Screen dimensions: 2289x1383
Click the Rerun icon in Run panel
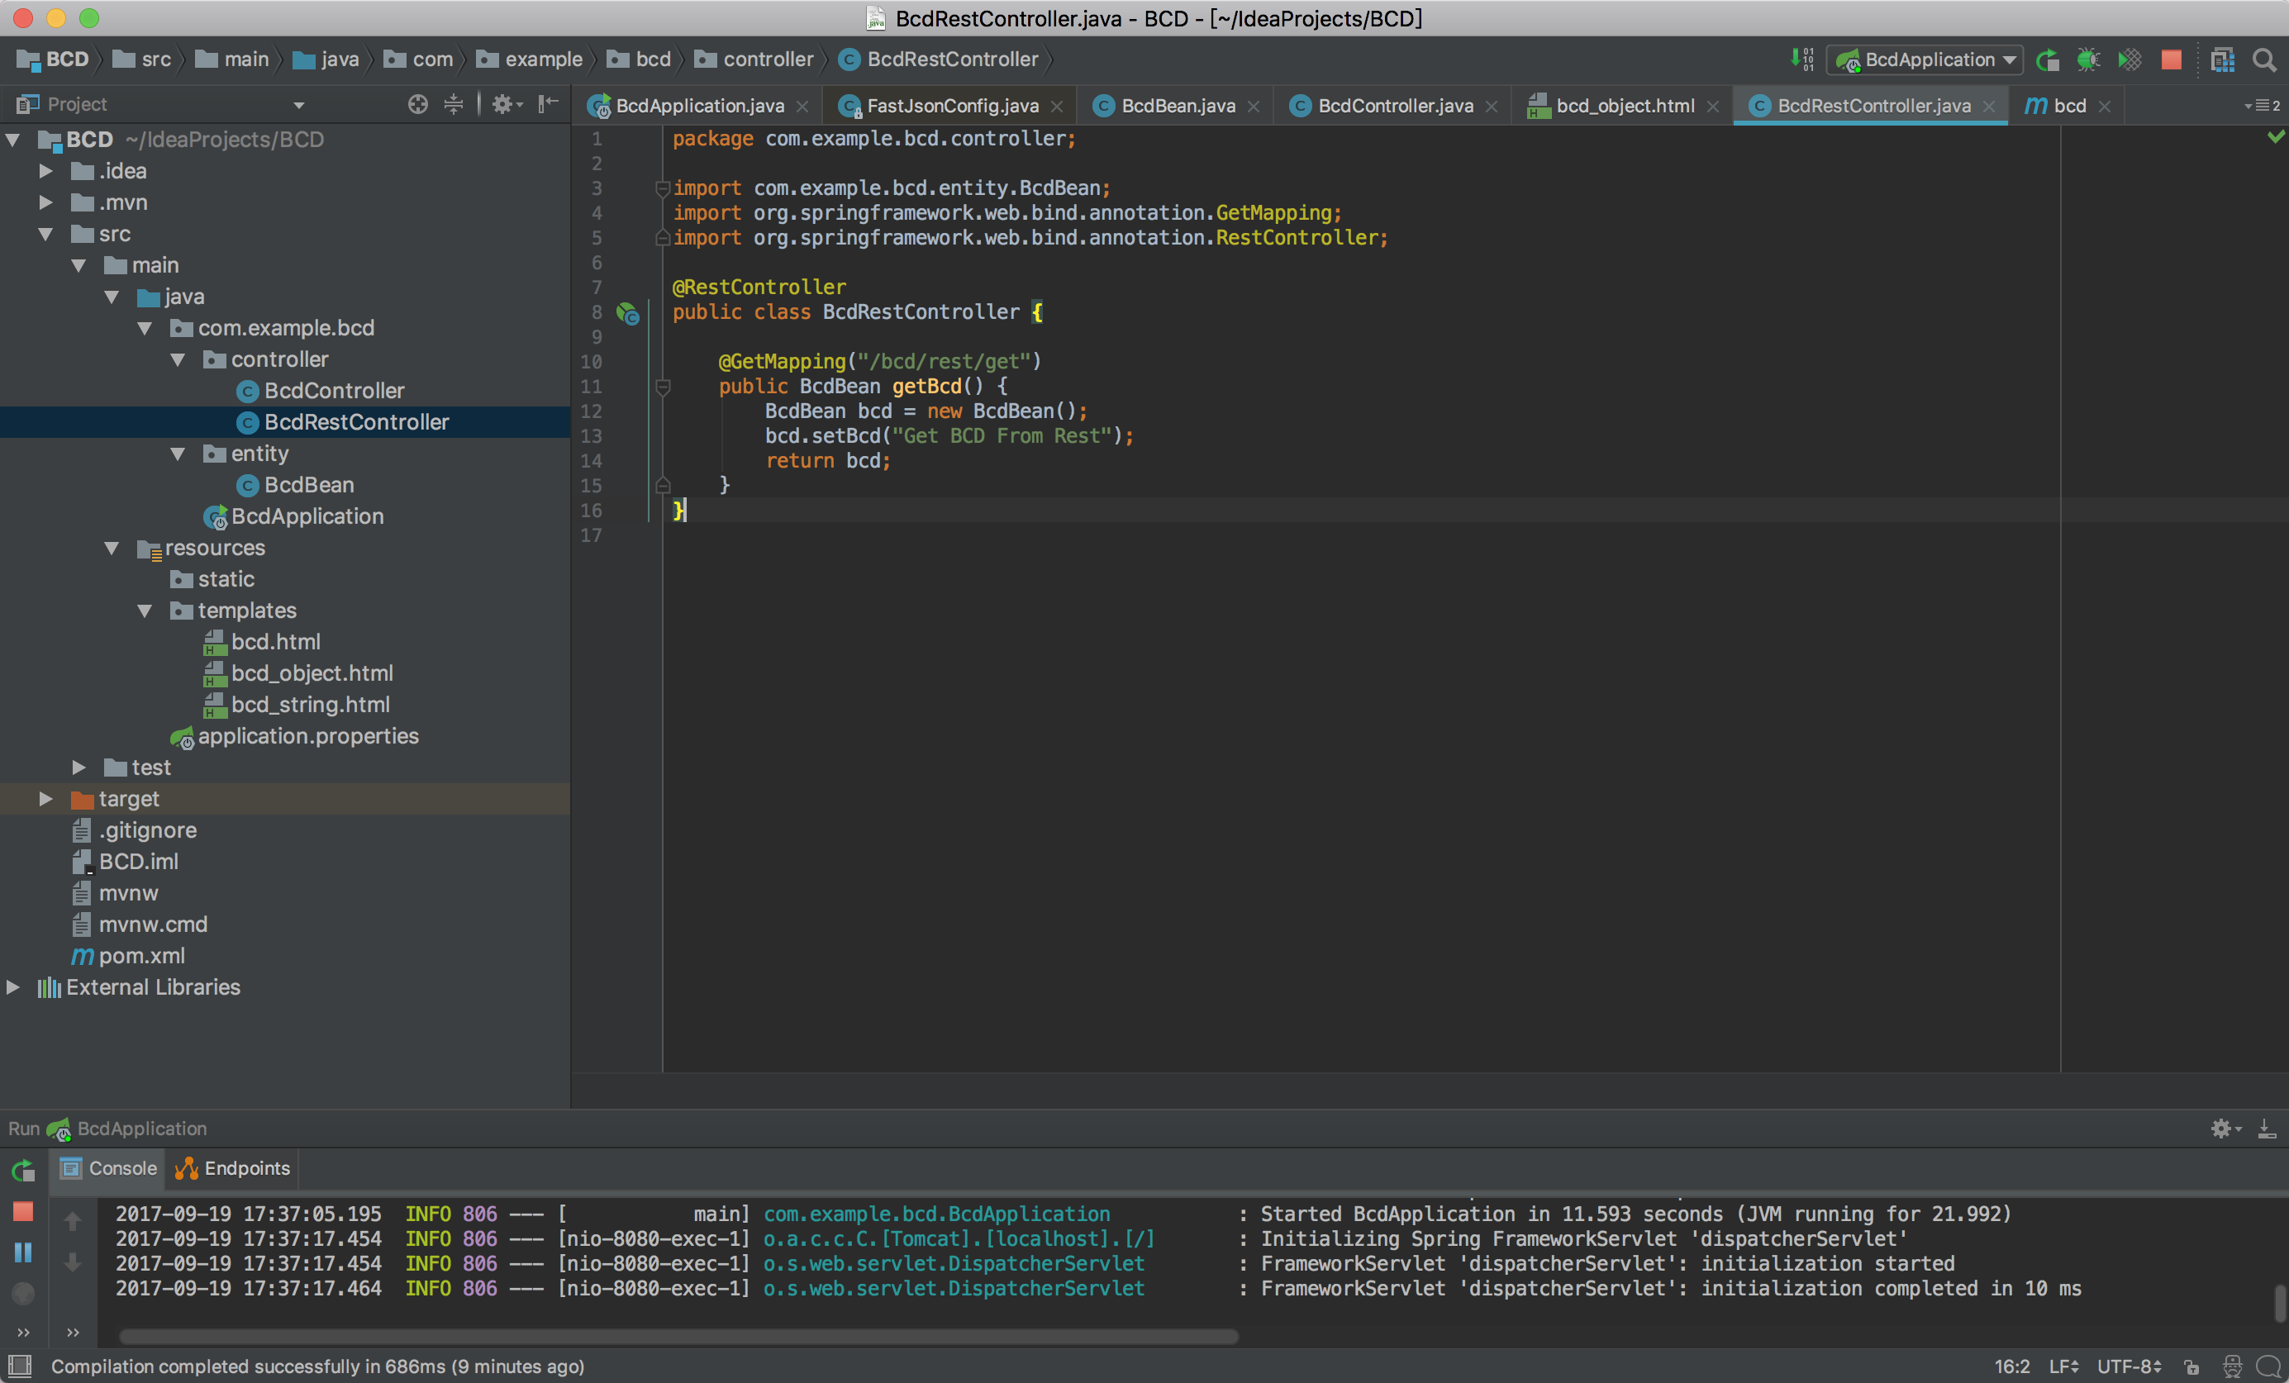click(23, 1169)
